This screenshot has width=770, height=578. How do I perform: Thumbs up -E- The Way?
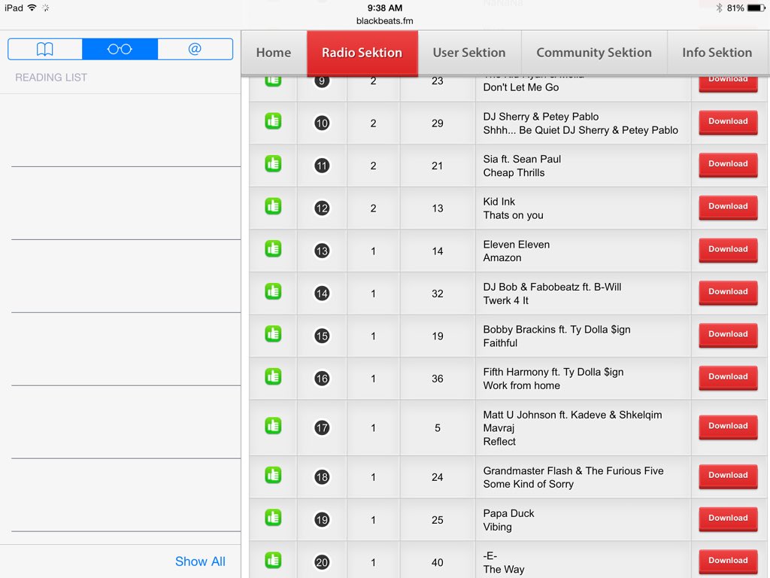pos(273,560)
